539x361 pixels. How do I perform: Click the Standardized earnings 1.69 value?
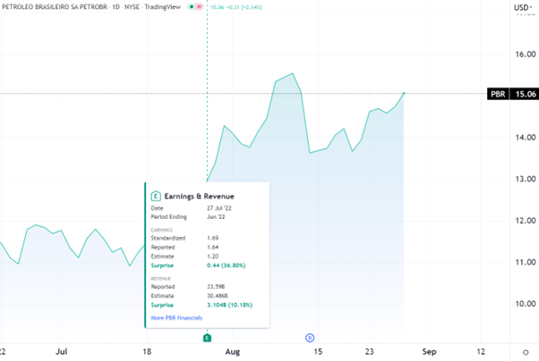point(213,238)
